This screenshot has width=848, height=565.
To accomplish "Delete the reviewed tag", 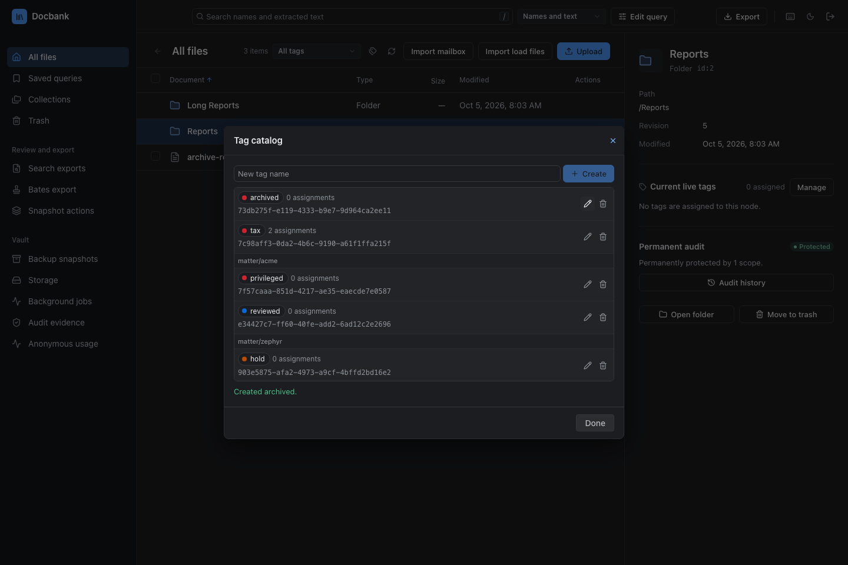I will tap(603, 317).
